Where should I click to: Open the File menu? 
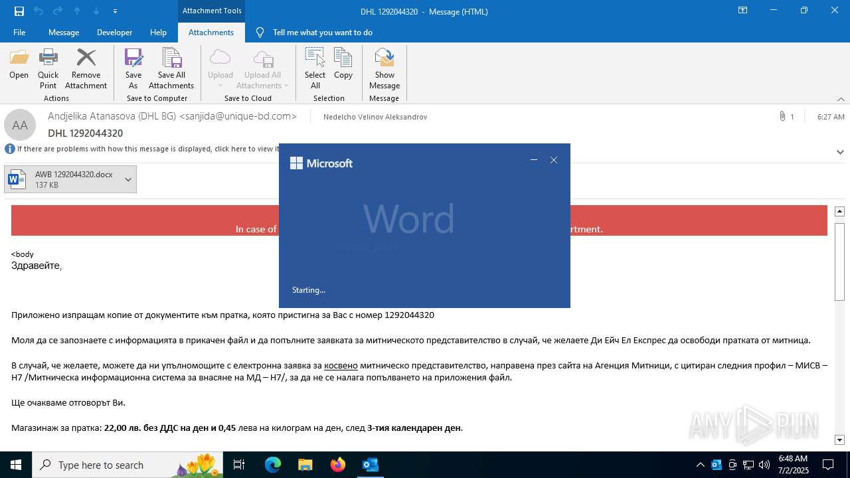click(x=19, y=32)
